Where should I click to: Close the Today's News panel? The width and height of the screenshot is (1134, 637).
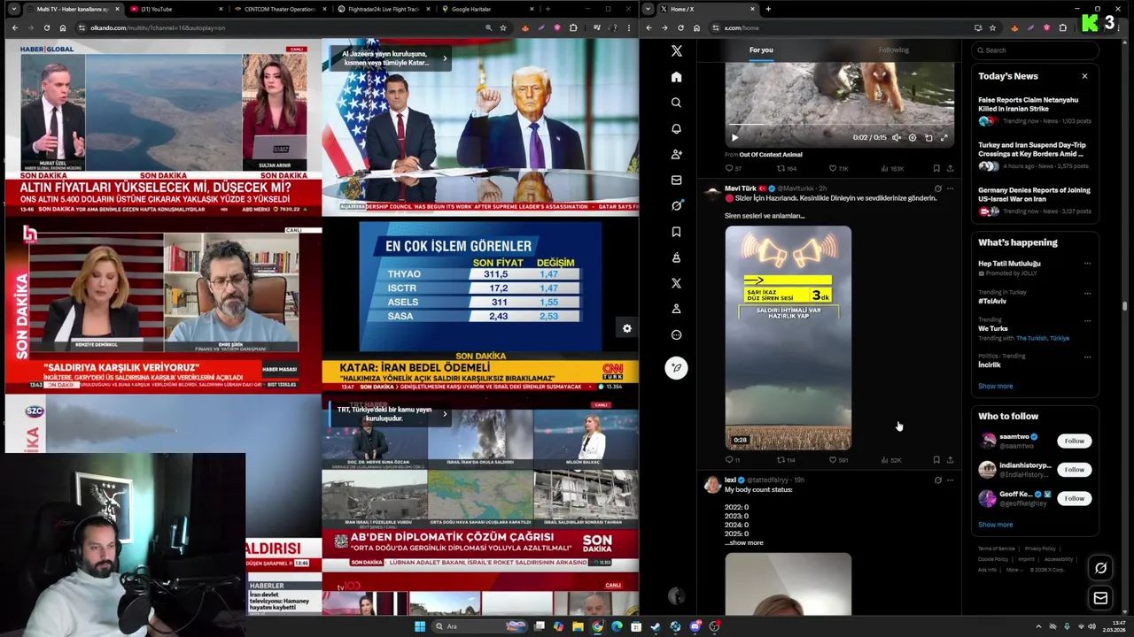click(x=1084, y=76)
